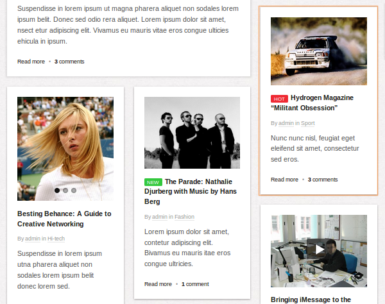Open the blonde tennis player photo
The width and height of the screenshot is (385, 304).
[x=65, y=149]
